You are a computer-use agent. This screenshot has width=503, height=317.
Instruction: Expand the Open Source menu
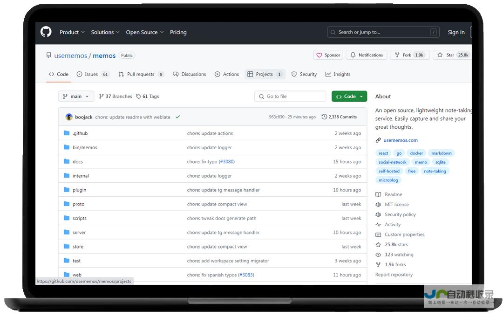click(145, 32)
